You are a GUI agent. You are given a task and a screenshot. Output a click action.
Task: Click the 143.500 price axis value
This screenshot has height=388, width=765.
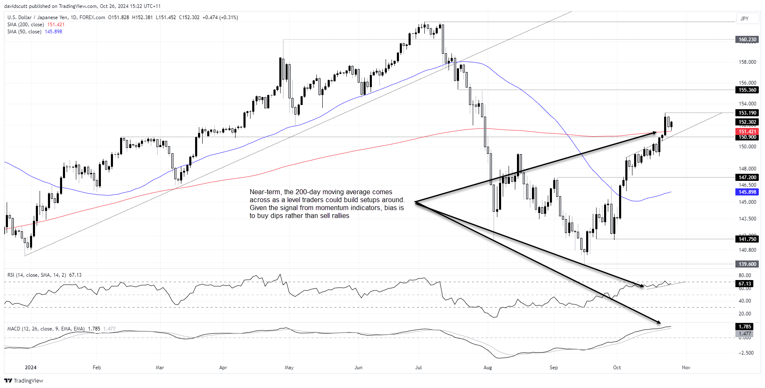(x=747, y=219)
